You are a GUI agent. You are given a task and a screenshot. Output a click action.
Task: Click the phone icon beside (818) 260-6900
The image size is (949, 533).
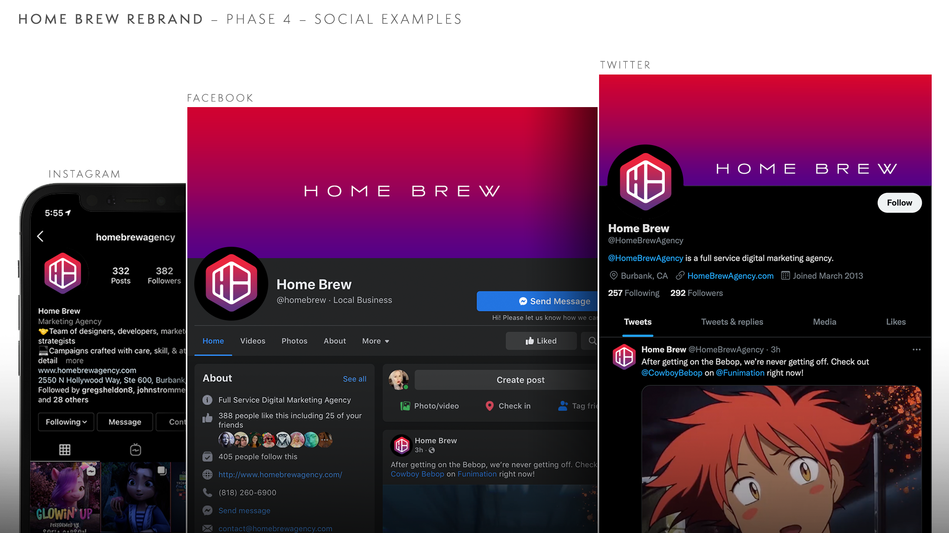pos(208,493)
